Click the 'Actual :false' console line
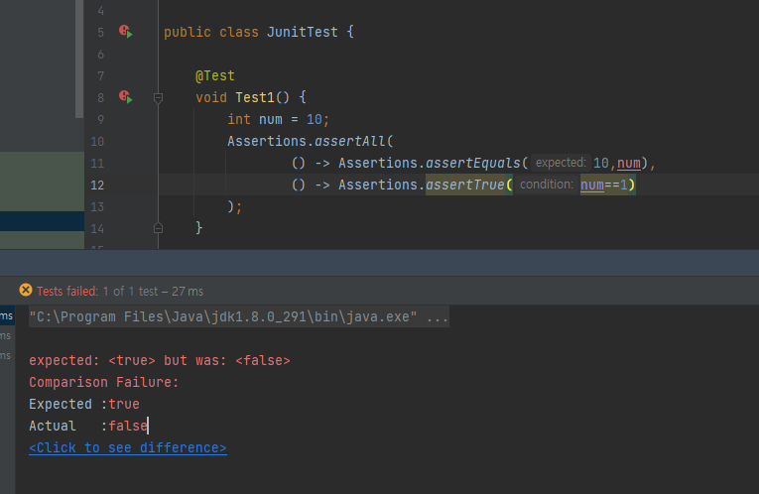The image size is (759, 494). coord(88,426)
